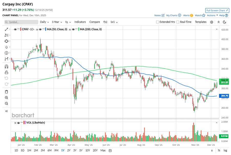Collapse the chart header with double chevron
The width and height of the screenshot is (231, 155).
219,22
